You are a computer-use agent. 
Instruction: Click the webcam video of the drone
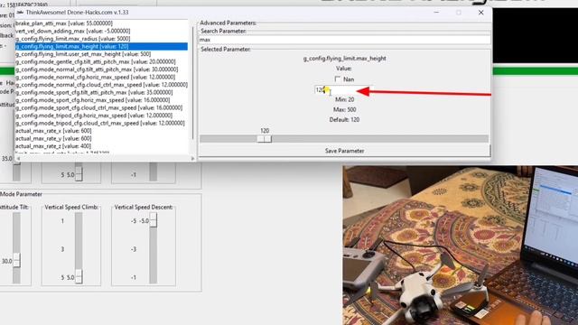(460, 246)
